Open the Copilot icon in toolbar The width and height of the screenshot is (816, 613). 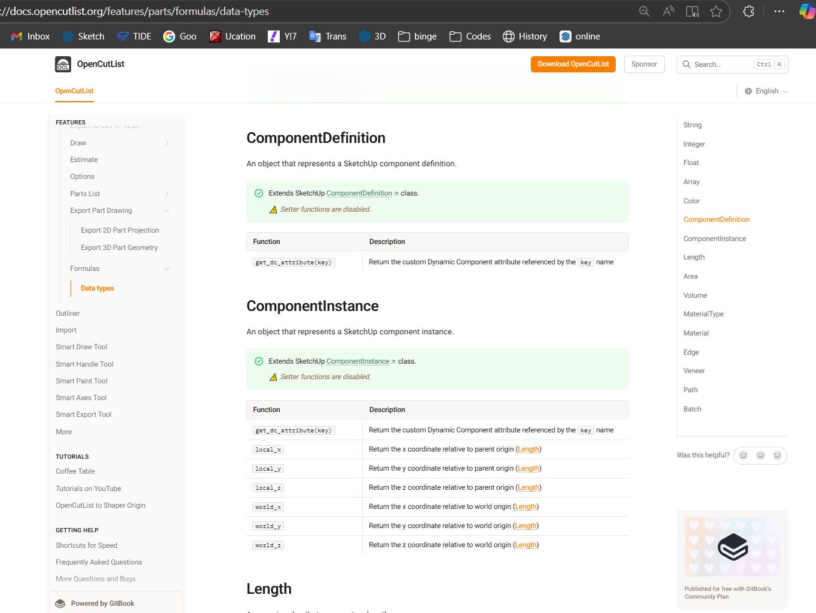click(806, 11)
